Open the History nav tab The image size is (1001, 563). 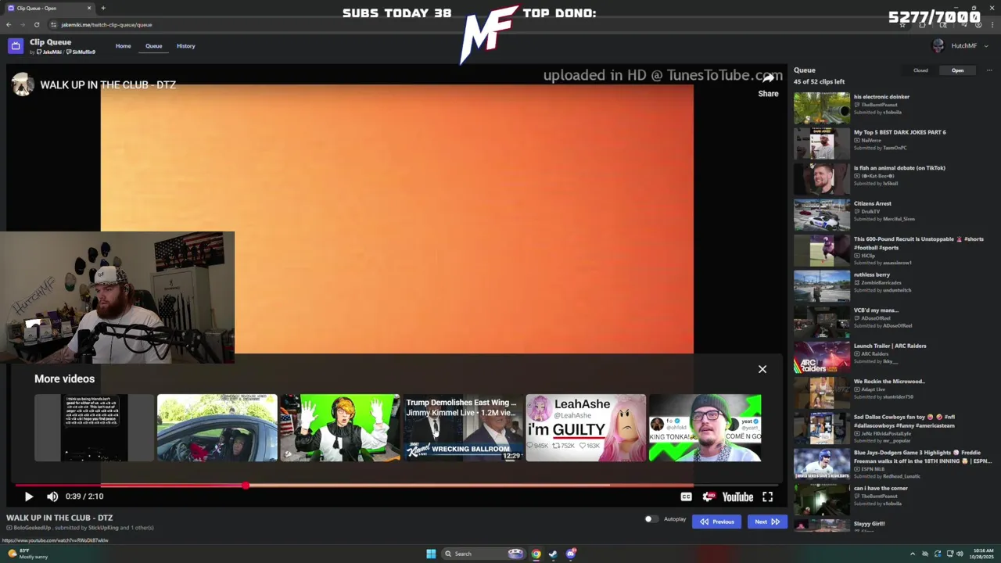(185, 46)
